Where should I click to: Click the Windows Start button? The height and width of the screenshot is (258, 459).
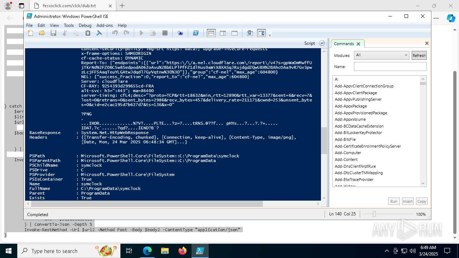pos(9,251)
